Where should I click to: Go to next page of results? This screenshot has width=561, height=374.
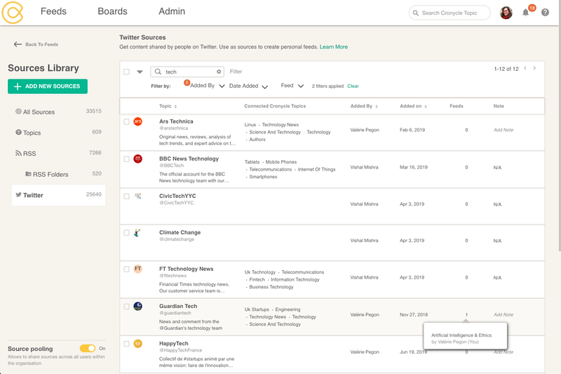click(534, 69)
